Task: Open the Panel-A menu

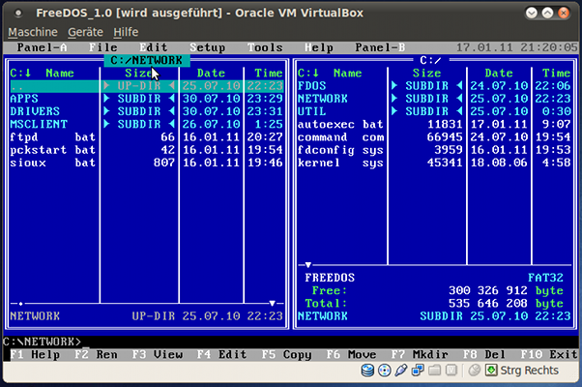Action: coord(42,47)
